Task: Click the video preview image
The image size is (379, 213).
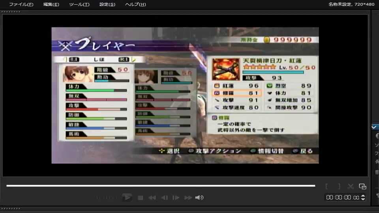Action: (x=185, y=95)
